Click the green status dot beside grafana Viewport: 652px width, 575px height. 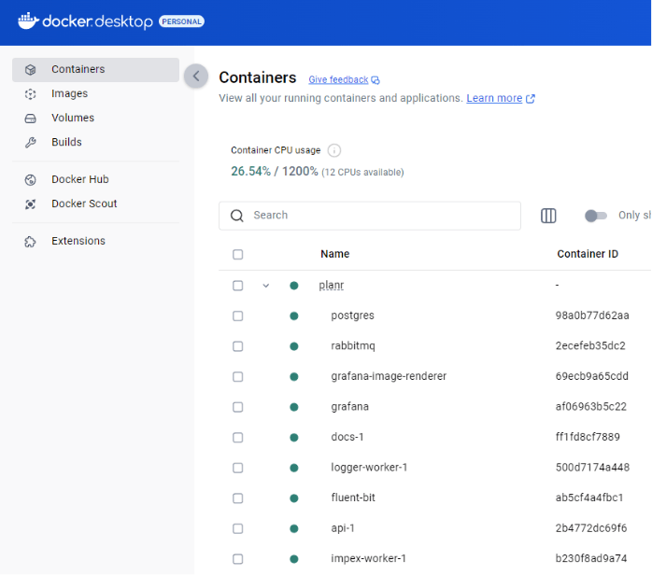[x=294, y=407]
